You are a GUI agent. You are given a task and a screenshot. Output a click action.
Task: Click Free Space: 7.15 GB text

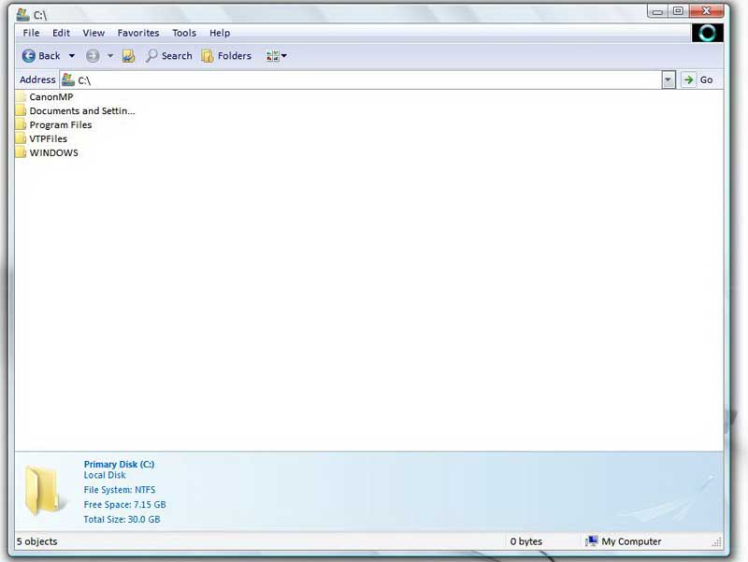pos(125,505)
